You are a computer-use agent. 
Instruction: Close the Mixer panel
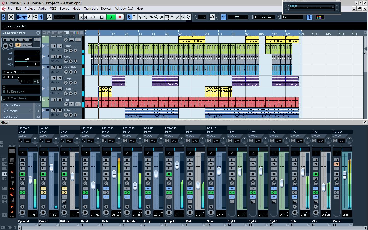(x=365, y=122)
